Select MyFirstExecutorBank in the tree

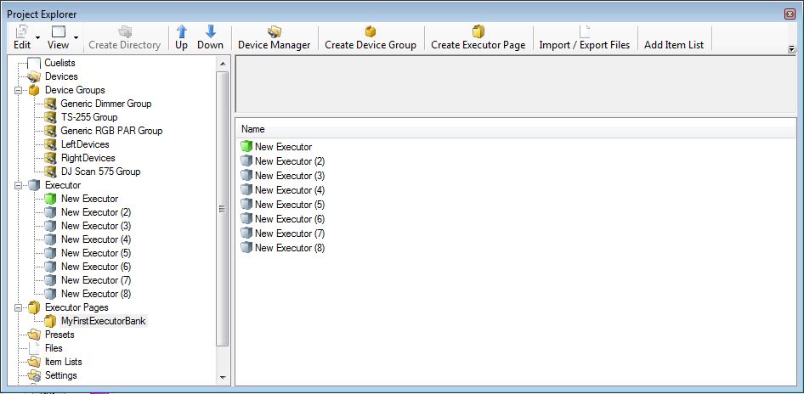click(x=103, y=321)
